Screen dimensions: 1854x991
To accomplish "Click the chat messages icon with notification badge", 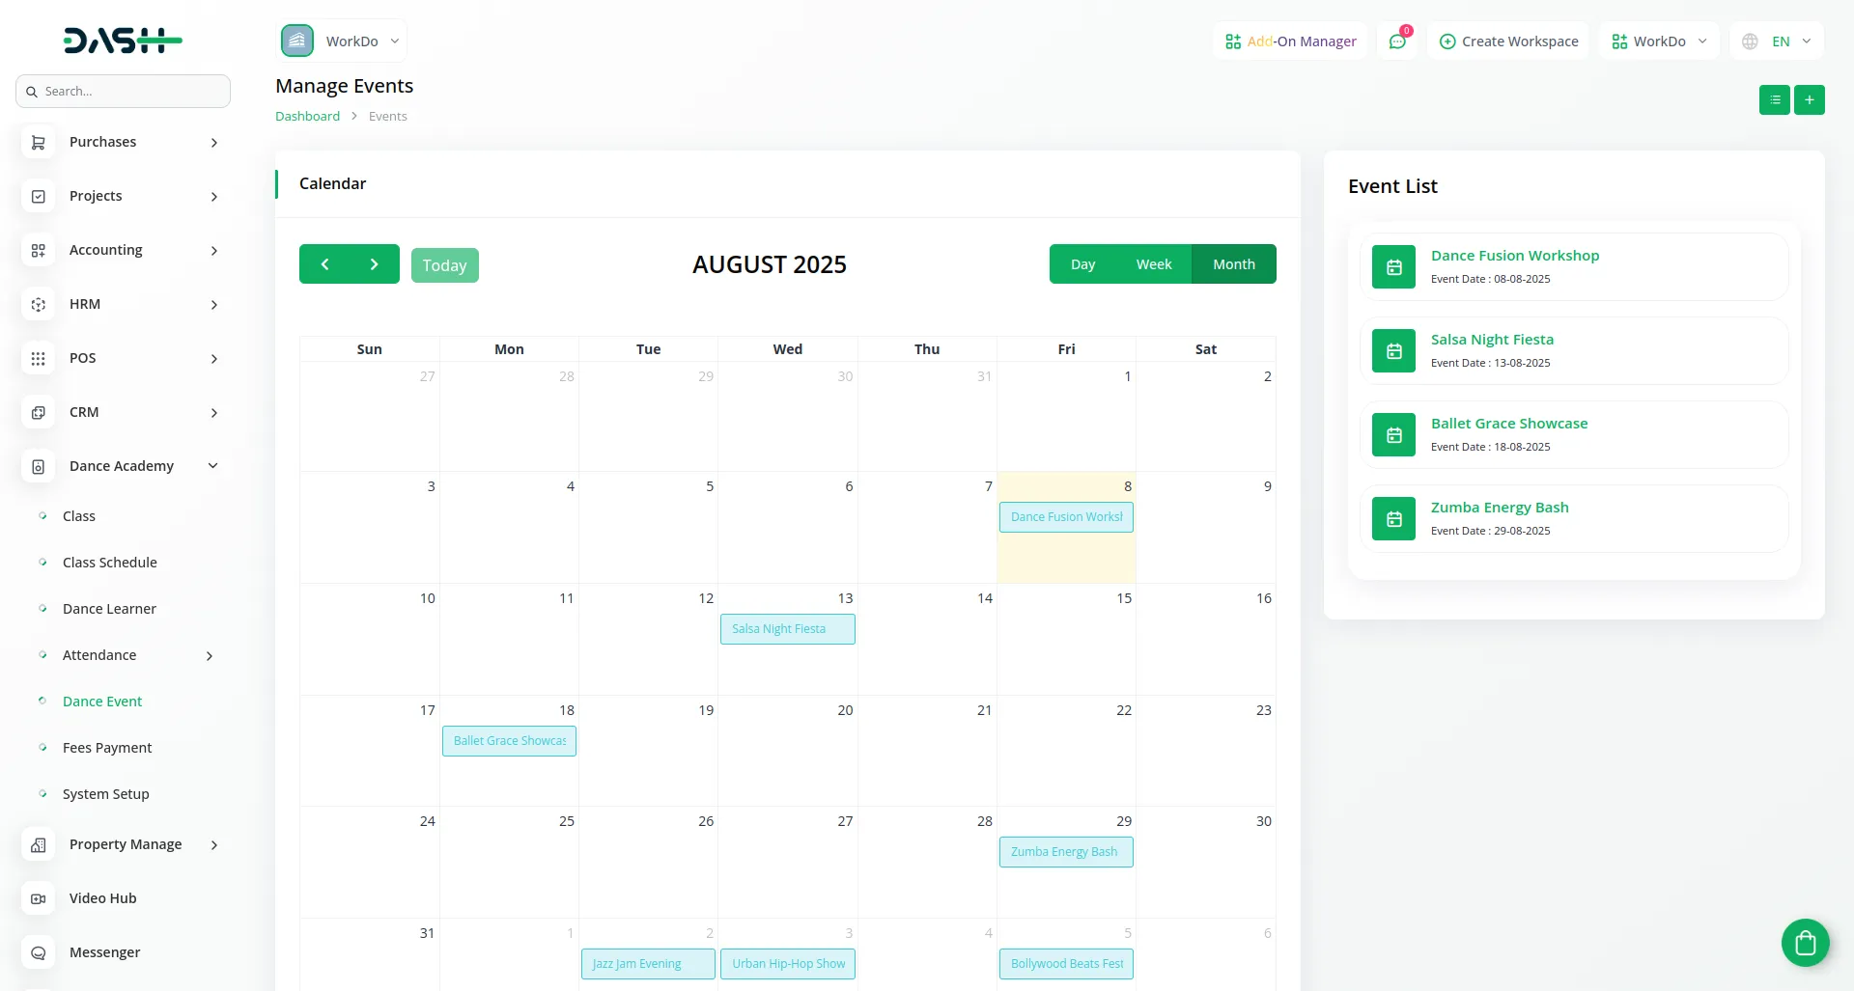I will [x=1396, y=41].
